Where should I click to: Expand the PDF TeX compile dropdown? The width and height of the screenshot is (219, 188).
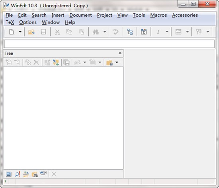tap(208, 32)
